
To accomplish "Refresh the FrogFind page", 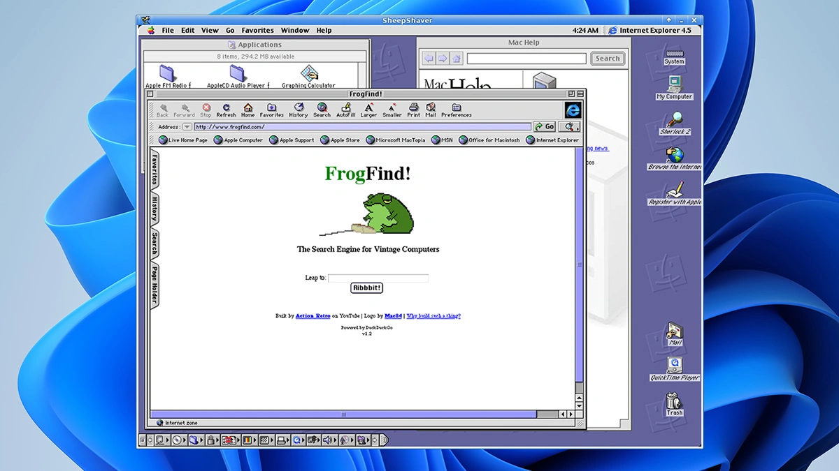I will [x=226, y=110].
